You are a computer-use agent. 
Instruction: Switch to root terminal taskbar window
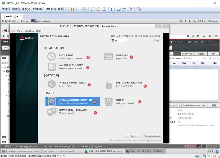[21, 151]
